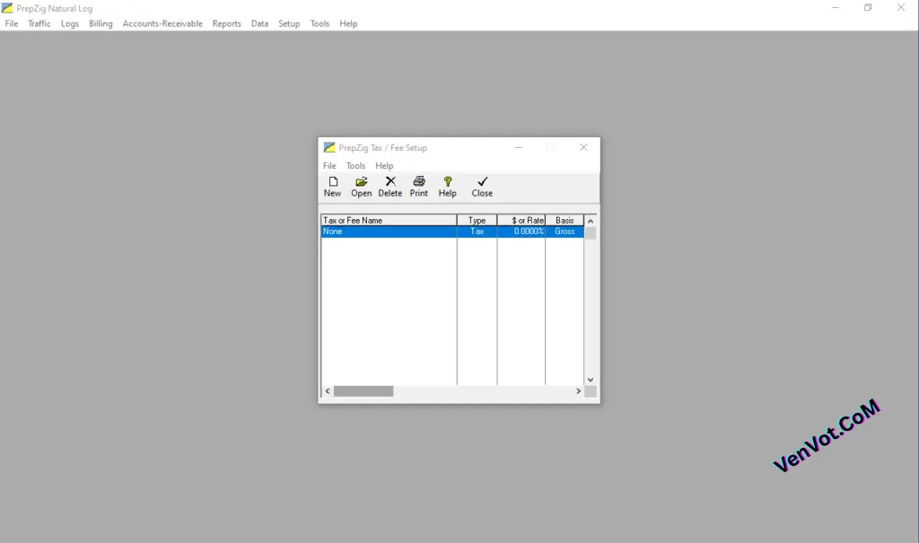This screenshot has width=919, height=543.
Task: Click the vertical scrollbar down arrow
Action: click(591, 380)
